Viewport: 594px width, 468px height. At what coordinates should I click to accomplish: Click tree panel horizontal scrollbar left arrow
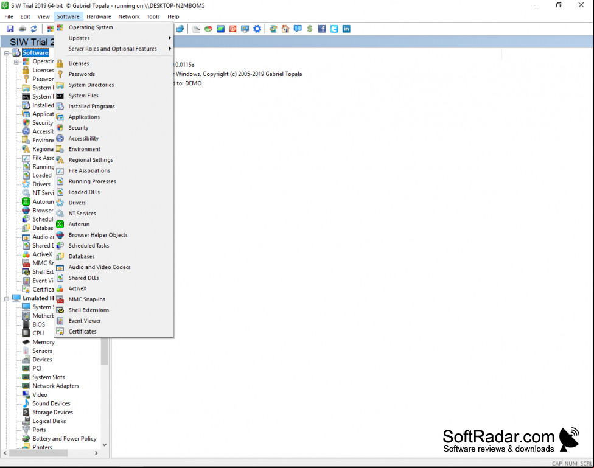pos(5,453)
